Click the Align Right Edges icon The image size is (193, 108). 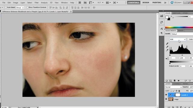click(67, 7)
